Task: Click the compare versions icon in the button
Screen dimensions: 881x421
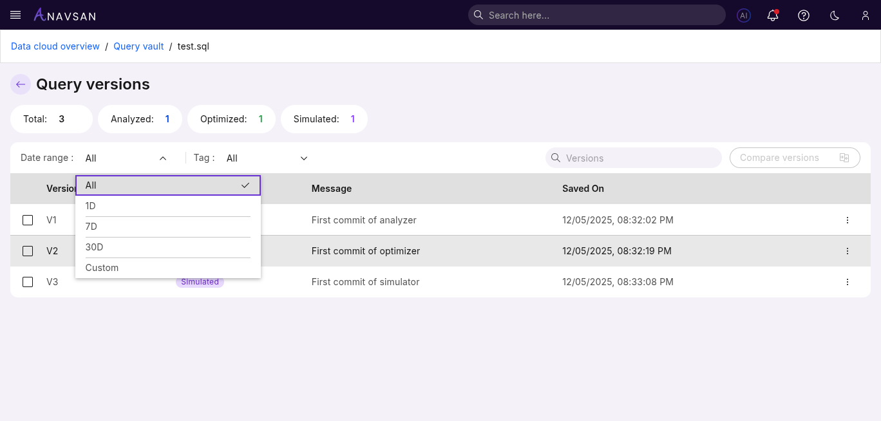Action: tap(844, 157)
